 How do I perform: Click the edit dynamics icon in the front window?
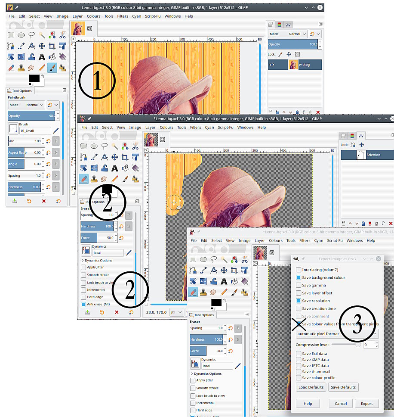point(238,366)
